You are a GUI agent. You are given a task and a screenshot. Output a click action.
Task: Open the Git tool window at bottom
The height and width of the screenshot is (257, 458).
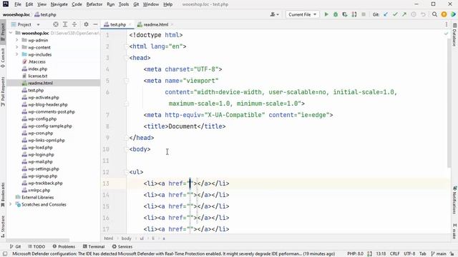15,246
